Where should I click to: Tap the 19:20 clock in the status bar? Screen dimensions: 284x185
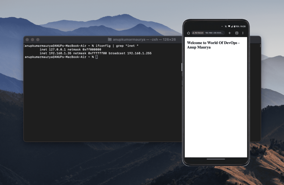pos(242,27)
